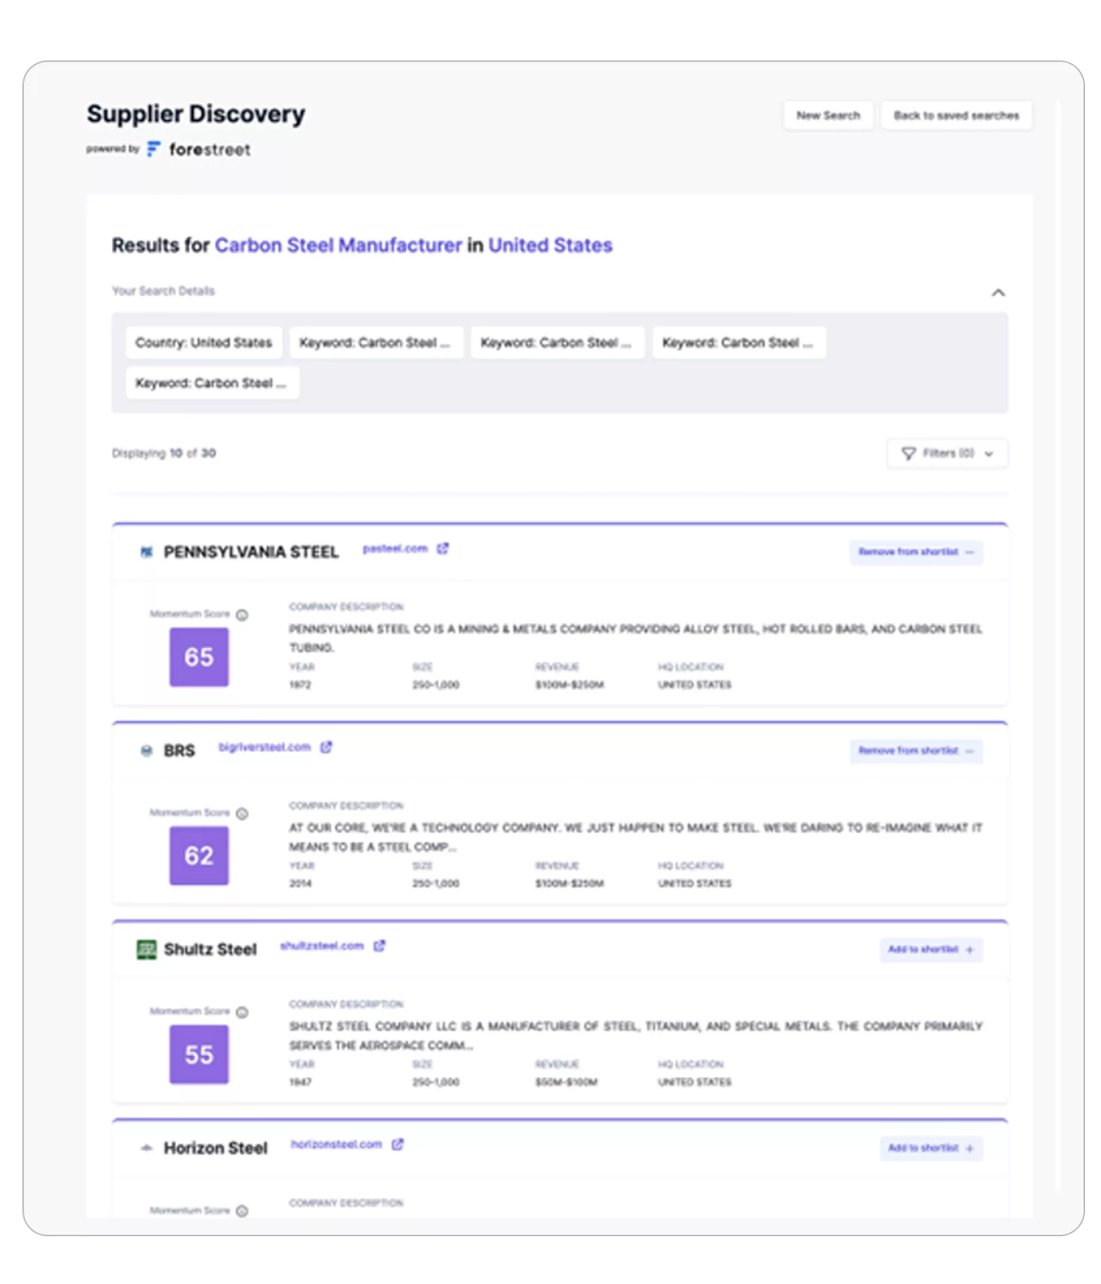Go back to saved searches
The image size is (1101, 1284).
tap(956, 115)
